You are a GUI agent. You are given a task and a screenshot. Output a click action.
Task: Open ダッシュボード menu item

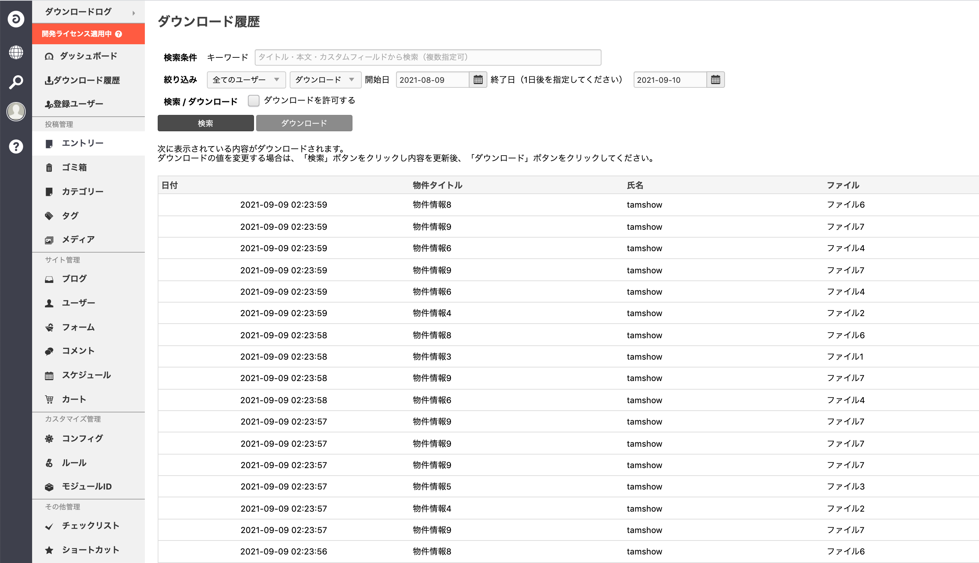88,56
